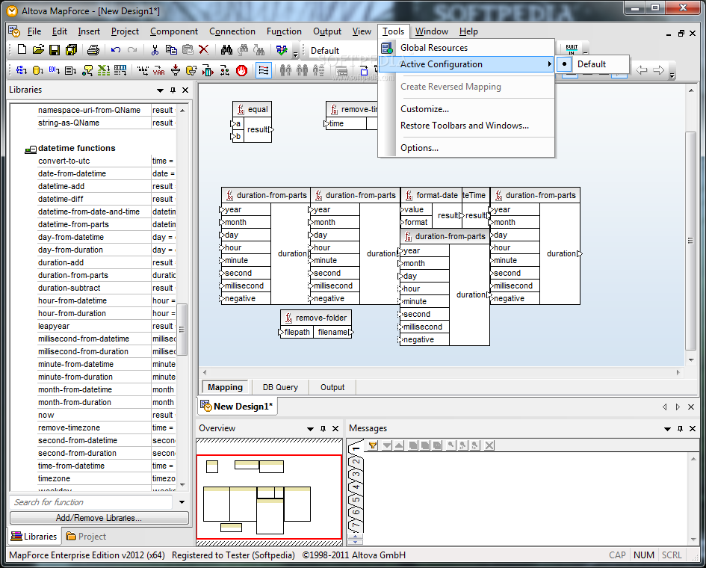The image size is (706, 568).
Task: Open the Component menu
Action: [174, 31]
